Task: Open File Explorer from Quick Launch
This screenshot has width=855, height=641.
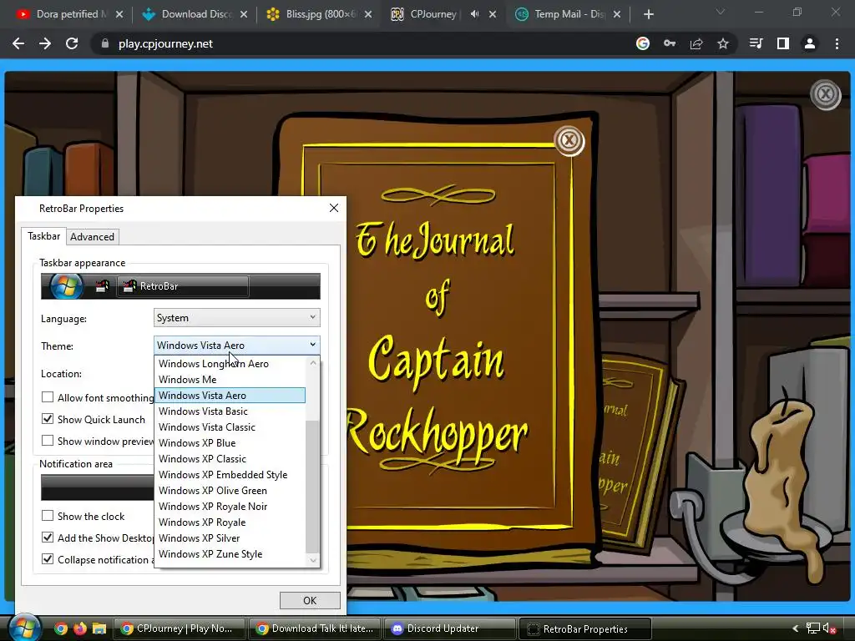Action: tap(99, 629)
